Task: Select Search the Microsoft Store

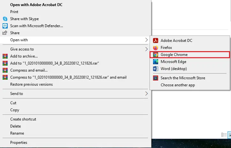Action: tap(190, 78)
